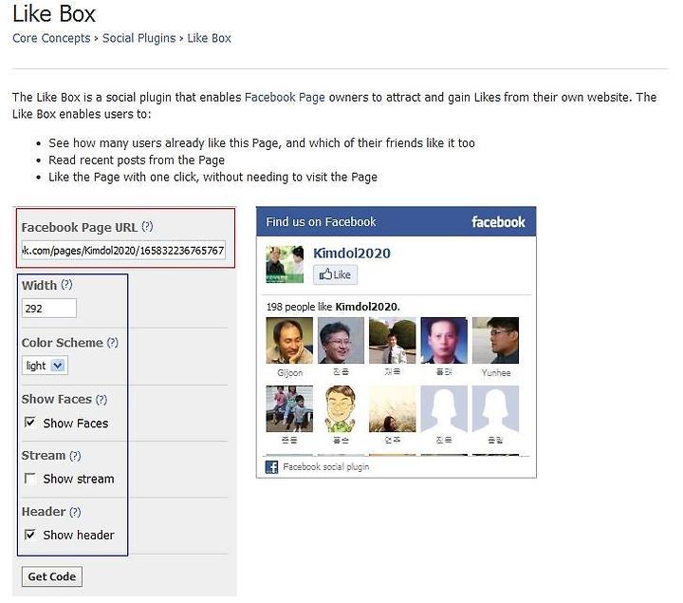Click into the Width field showing 292
The height and width of the screenshot is (603, 683).
(49, 309)
